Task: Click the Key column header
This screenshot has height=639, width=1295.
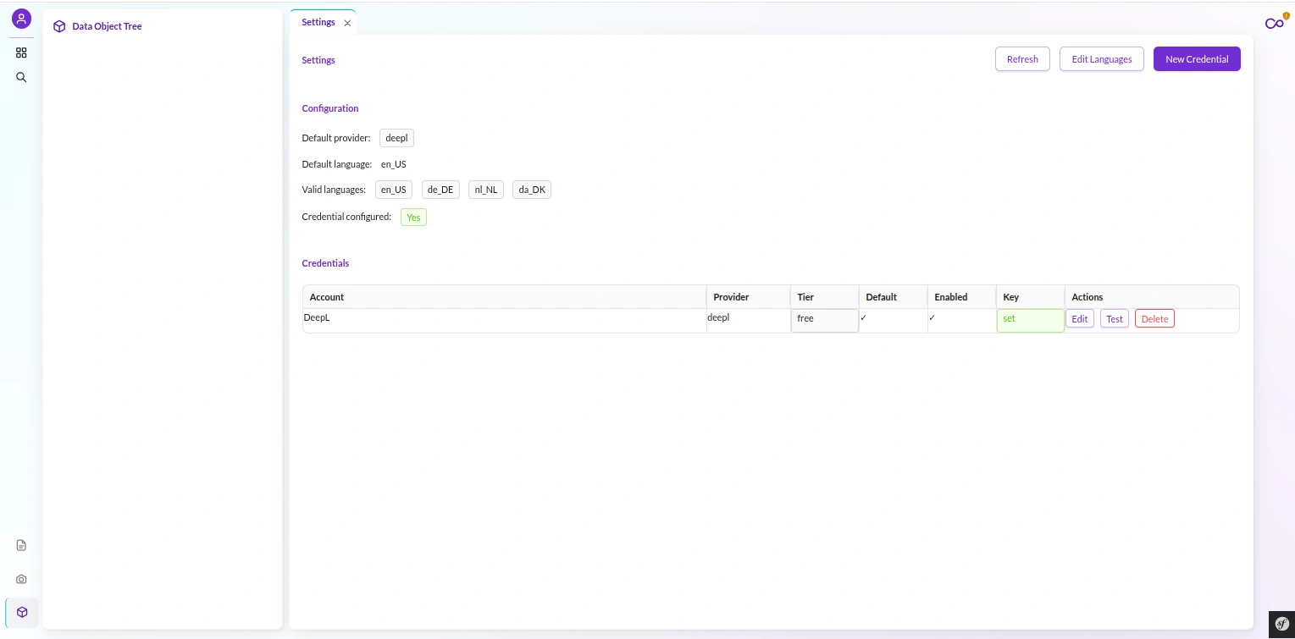Action: 1031,297
